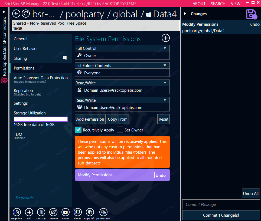The height and width of the screenshot is (221, 261).
Task: Click the move icon
Action: point(65,212)
